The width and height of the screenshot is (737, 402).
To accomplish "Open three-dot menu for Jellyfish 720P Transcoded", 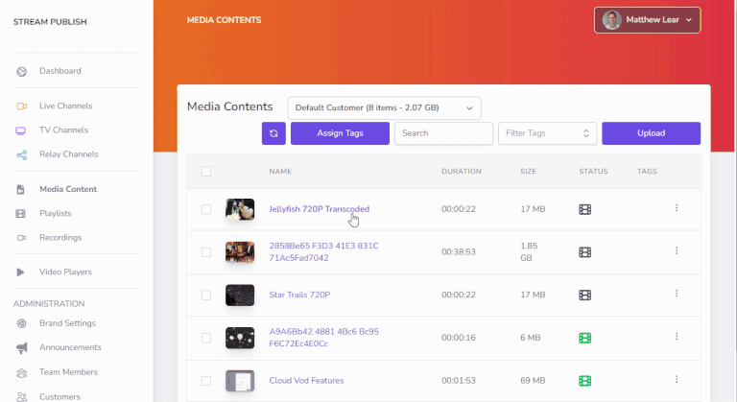I will pos(677,208).
